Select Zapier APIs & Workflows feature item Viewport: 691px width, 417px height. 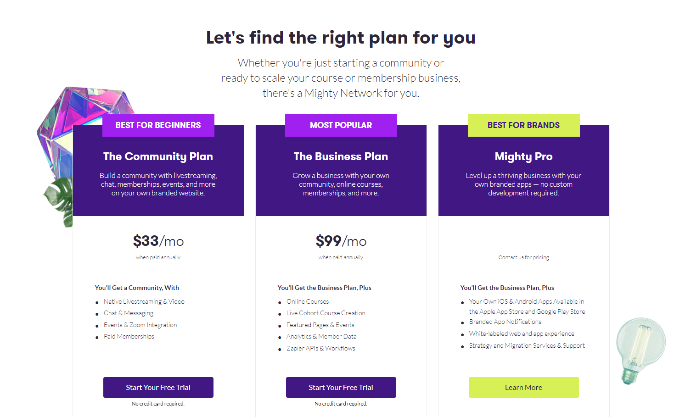[320, 348]
